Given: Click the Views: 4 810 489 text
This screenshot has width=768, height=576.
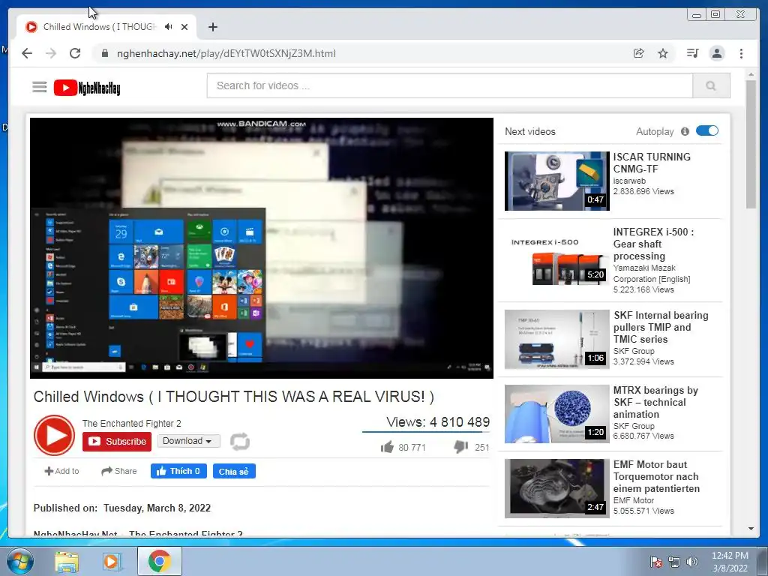Looking at the screenshot, I should point(438,422).
